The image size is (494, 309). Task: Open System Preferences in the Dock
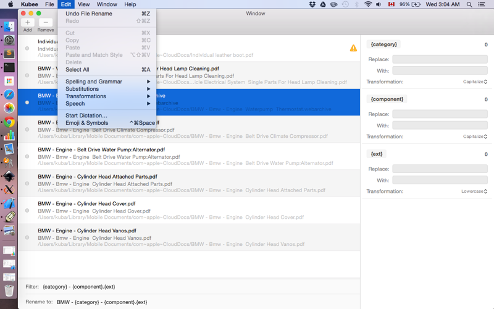[x=9, y=40]
